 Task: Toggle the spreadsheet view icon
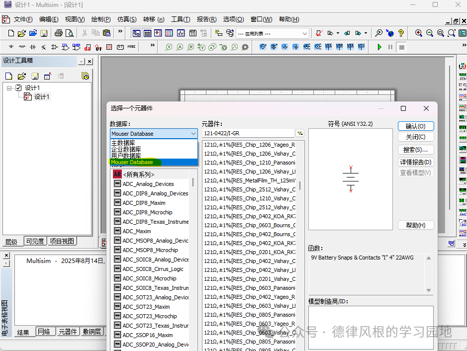[147, 33]
